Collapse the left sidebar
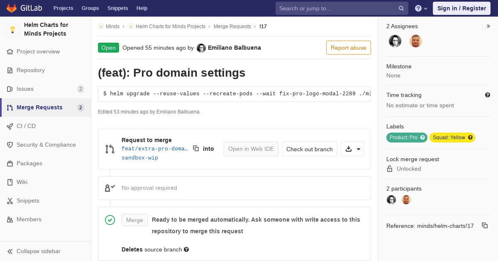This screenshot has width=498, height=261. [34, 251]
